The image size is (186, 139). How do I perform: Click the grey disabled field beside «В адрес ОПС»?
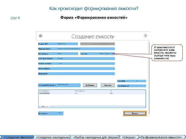(x=97, y=44)
